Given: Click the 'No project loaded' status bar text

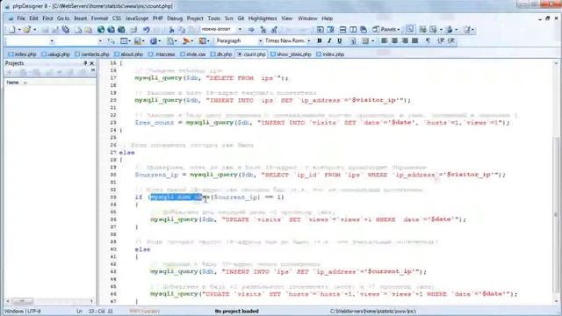Looking at the screenshot, I should pos(236,312).
